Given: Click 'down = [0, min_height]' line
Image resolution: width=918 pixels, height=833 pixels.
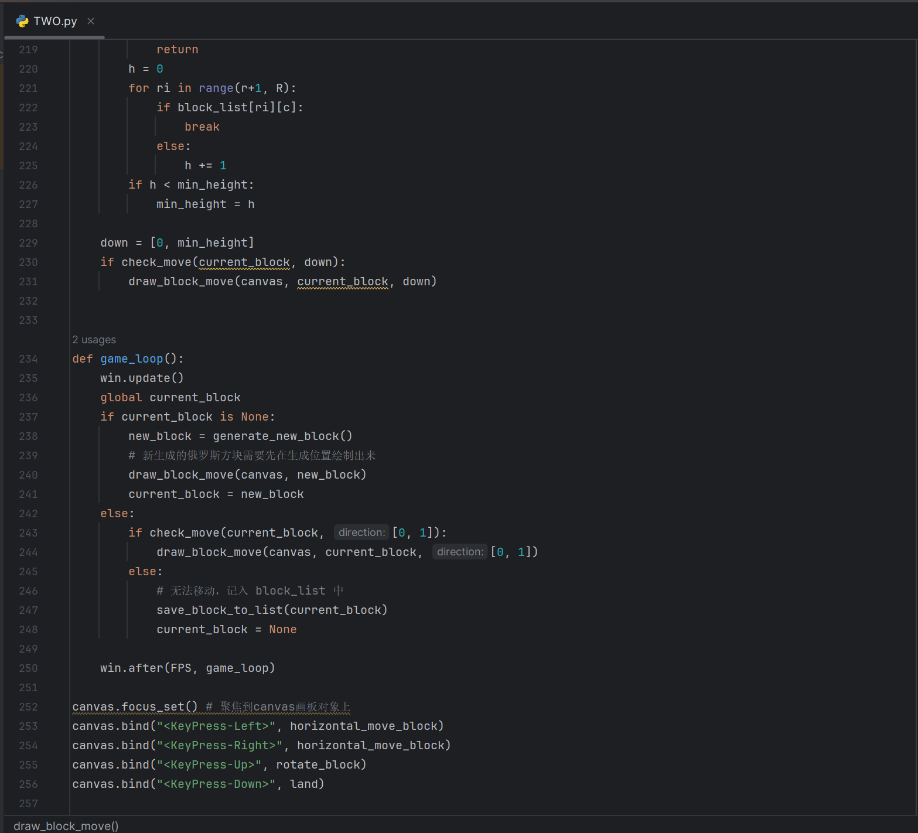Looking at the screenshot, I should [x=178, y=243].
